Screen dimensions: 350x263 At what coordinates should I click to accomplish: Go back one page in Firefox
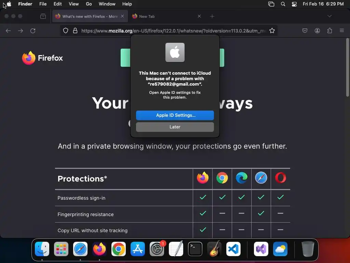tap(8, 30)
